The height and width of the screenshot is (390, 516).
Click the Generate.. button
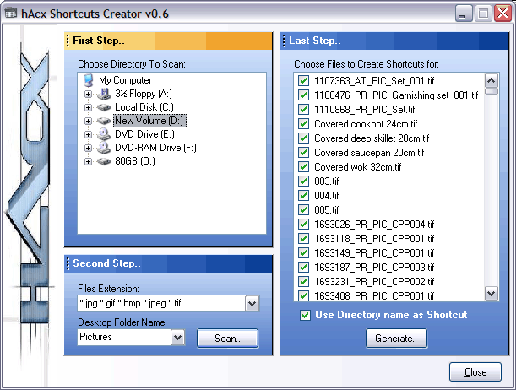pos(396,338)
